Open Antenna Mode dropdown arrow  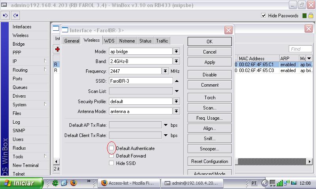click(x=176, y=111)
